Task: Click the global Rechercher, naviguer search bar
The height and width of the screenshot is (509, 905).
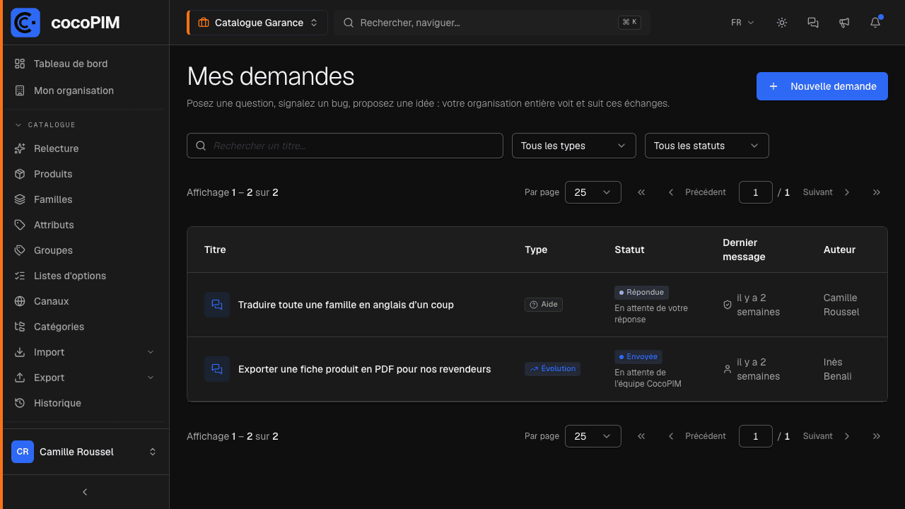Action: click(x=492, y=23)
